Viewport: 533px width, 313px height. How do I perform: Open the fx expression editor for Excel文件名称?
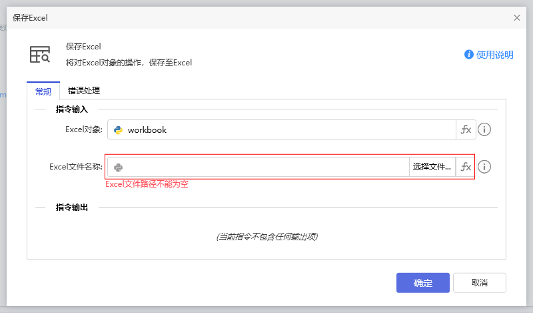pos(466,167)
